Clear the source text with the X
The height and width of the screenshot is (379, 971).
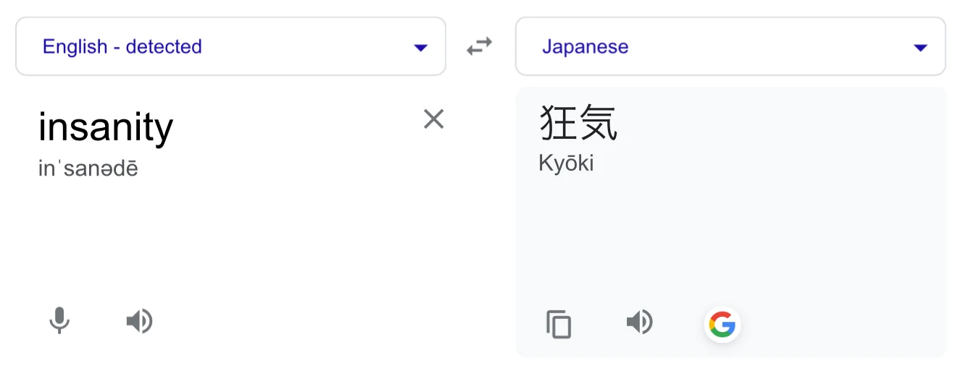(433, 119)
